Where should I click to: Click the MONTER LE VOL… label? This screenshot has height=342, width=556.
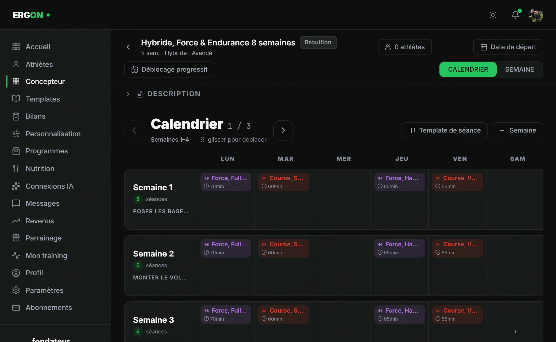[x=160, y=278]
